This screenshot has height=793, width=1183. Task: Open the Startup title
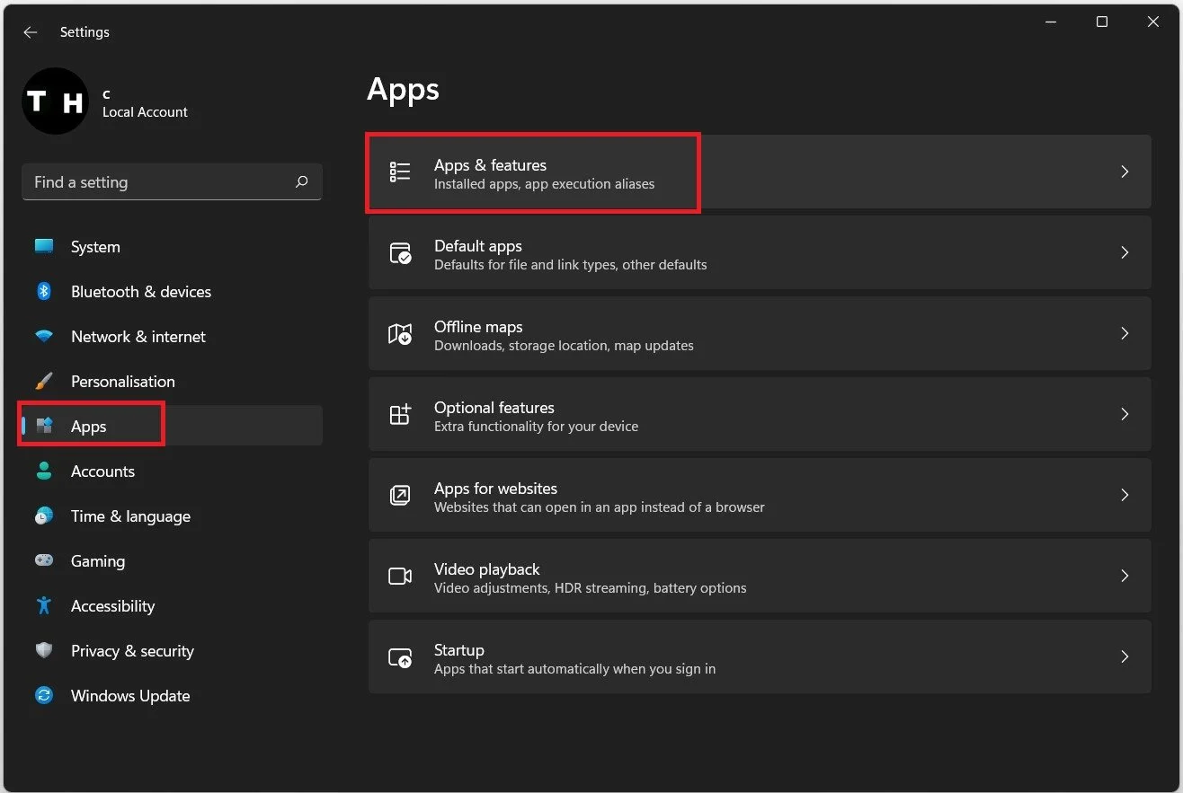tap(459, 650)
